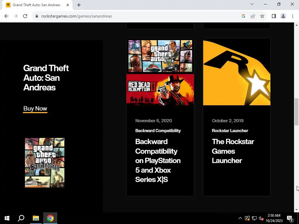Click the address bar URL
The image size is (299, 224).
click(x=77, y=16)
